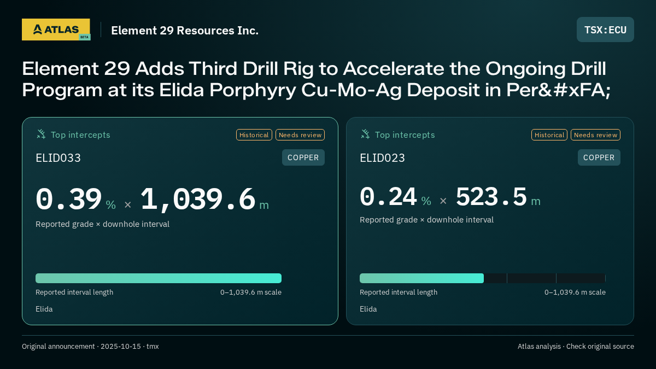Screen dimensions: 656x369
Task: Click the ELID033 hole ID
Action: coord(58,158)
